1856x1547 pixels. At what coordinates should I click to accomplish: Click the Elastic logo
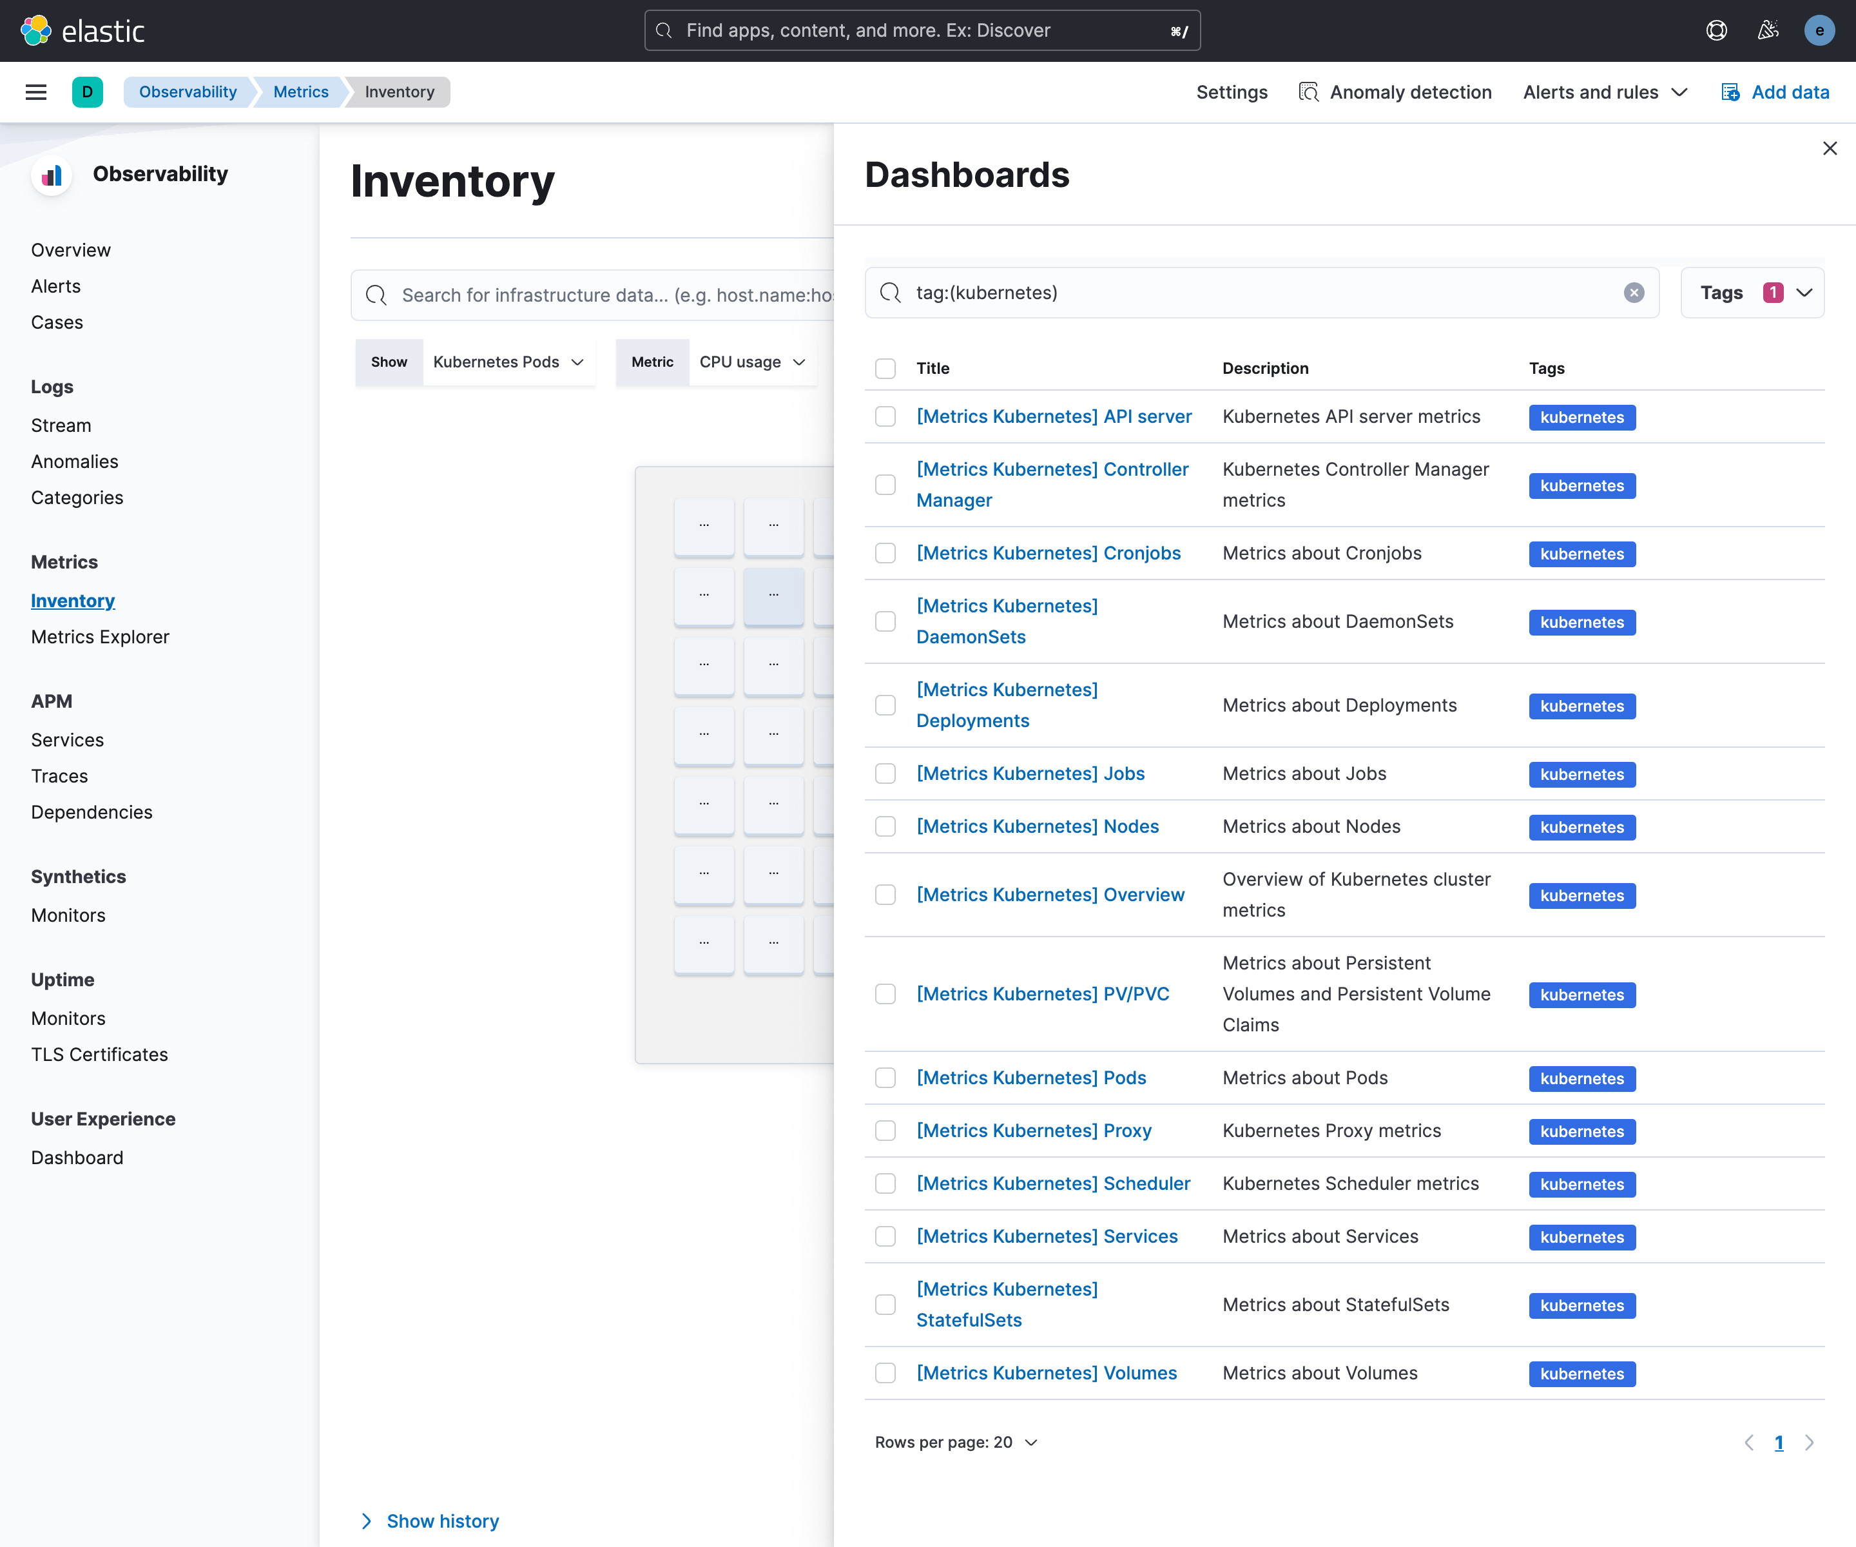pyautogui.click(x=83, y=30)
